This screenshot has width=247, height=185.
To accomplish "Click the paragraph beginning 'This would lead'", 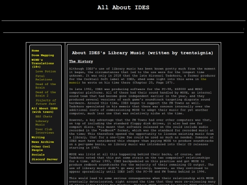I will (x=142, y=181).
